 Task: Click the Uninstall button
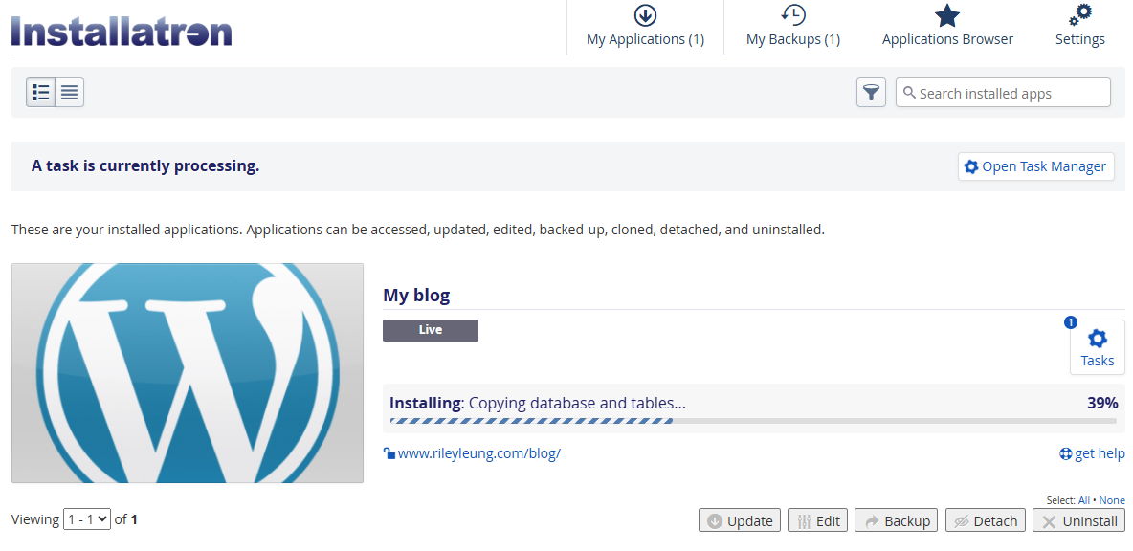pos(1078,520)
